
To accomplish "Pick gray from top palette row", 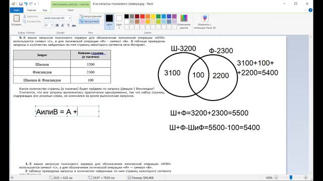I will click(x=132, y=17).
